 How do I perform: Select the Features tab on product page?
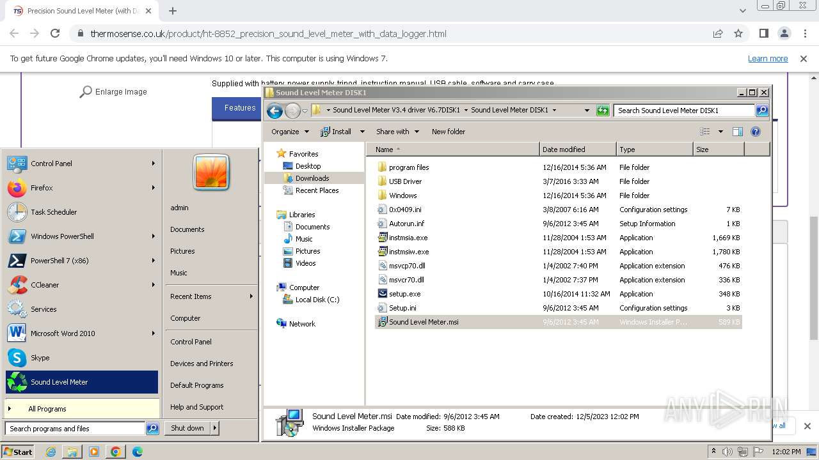(240, 108)
